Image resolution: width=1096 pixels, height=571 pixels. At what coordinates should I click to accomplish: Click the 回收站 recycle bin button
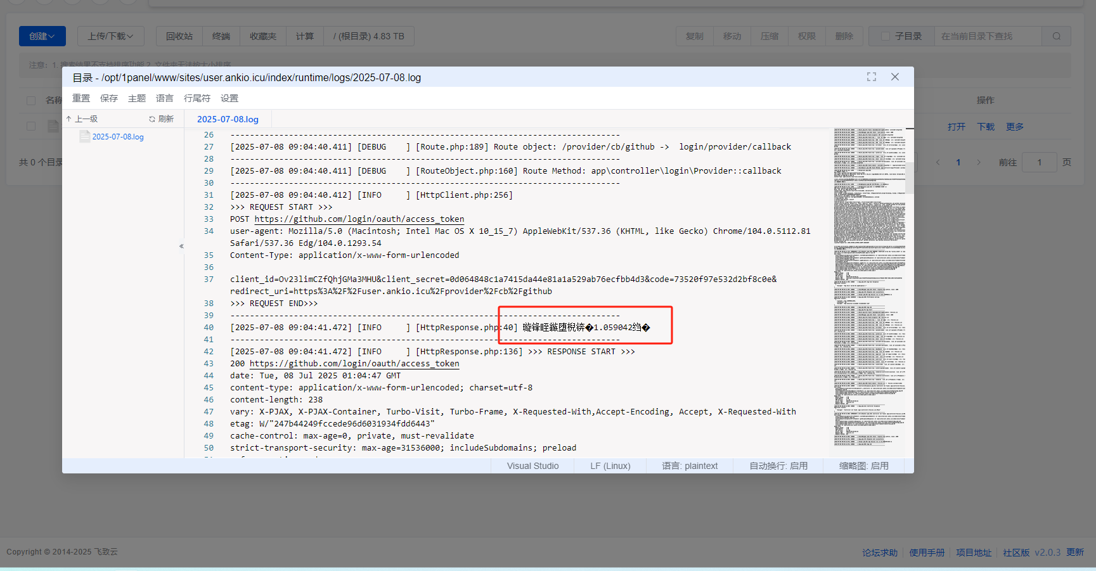179,36
